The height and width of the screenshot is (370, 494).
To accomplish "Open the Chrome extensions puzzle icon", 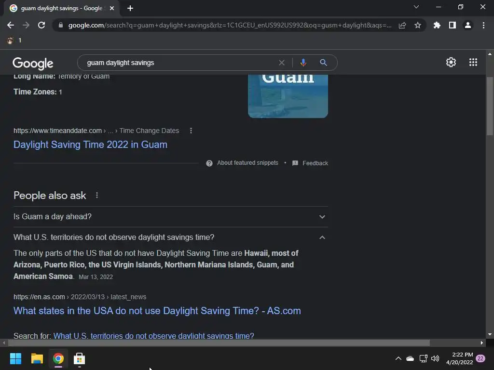I will [x=437, y=25].
